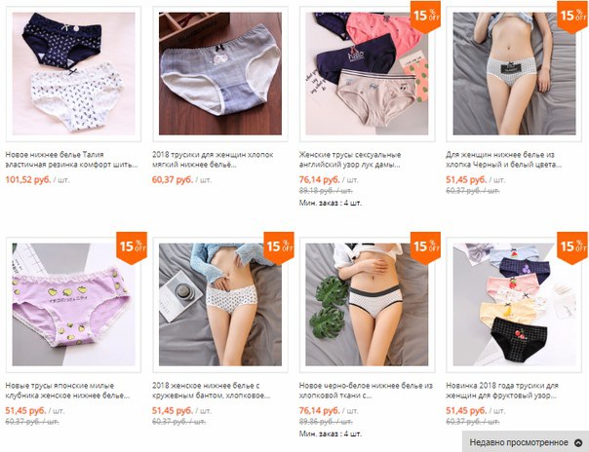Click the 15% OFF badge on fruit-pattern item
Screen dimensions: 589x452
572,248
